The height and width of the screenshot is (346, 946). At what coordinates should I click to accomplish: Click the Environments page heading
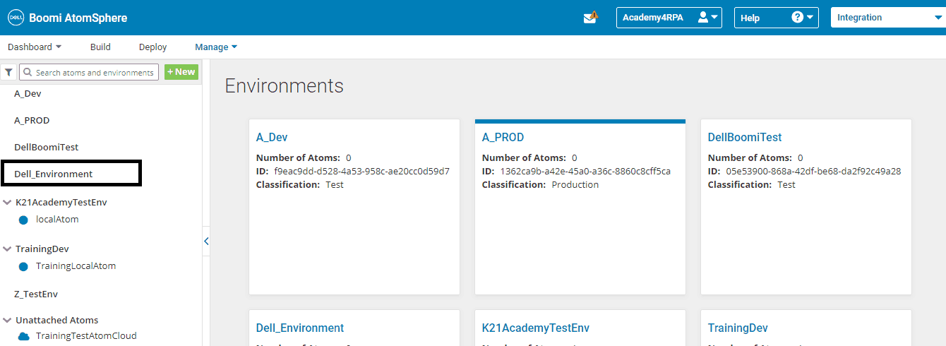coord(284,86)
